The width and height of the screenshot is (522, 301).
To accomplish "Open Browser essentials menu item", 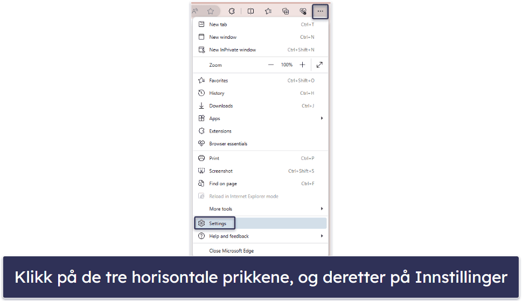I will 260,144.
